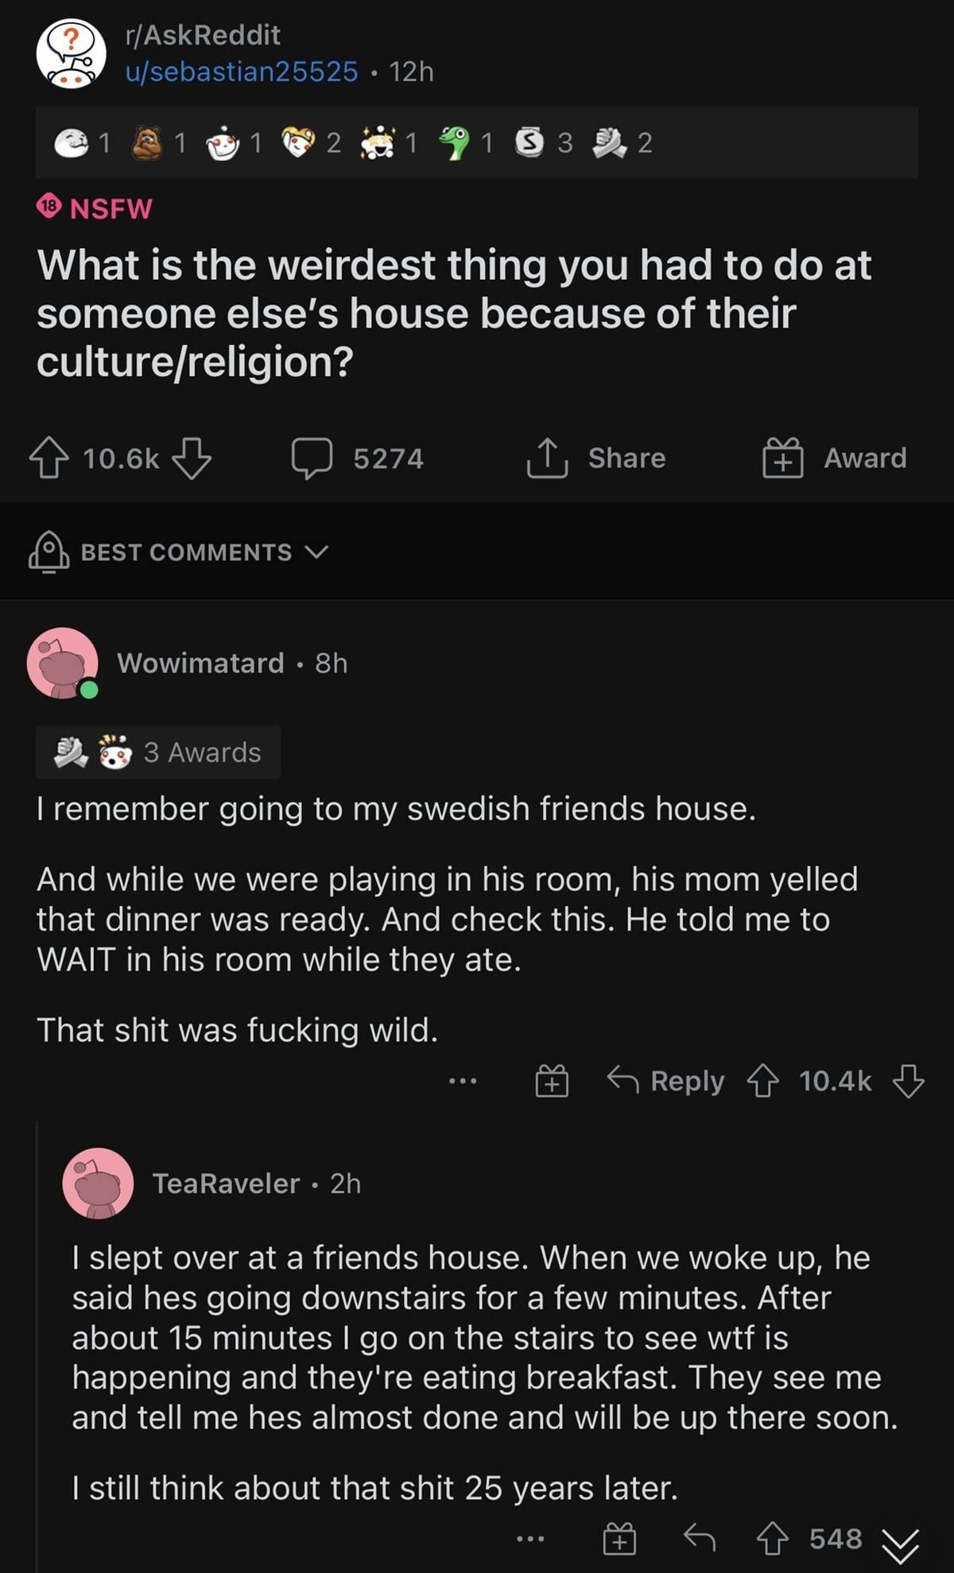Screen dimensions: 954x1573
Task: Visit u/sebastian25525's profile
Action: 242,72
